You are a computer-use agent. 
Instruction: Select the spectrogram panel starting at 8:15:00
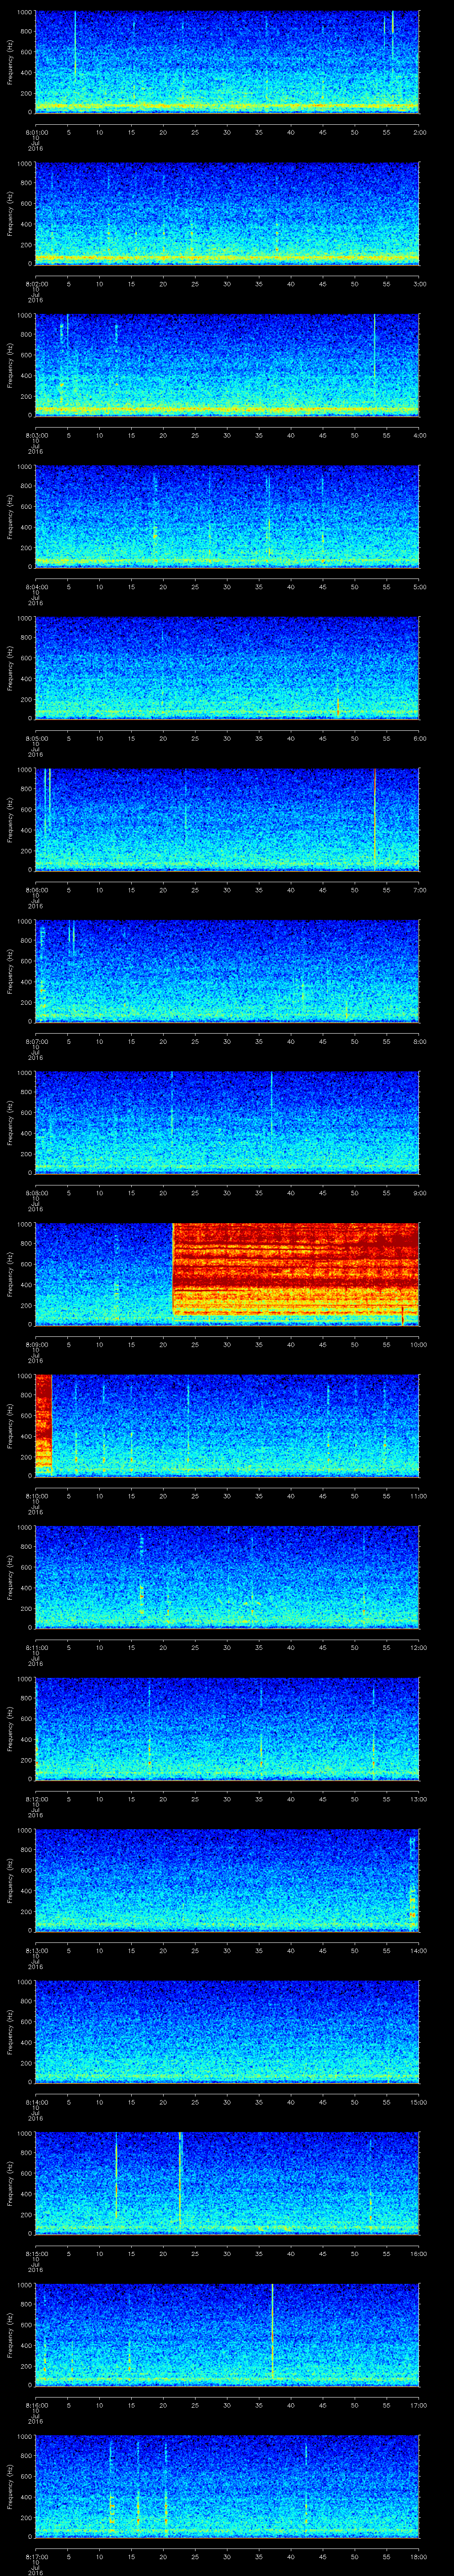pyautogui.click(x=227, y=2183)
